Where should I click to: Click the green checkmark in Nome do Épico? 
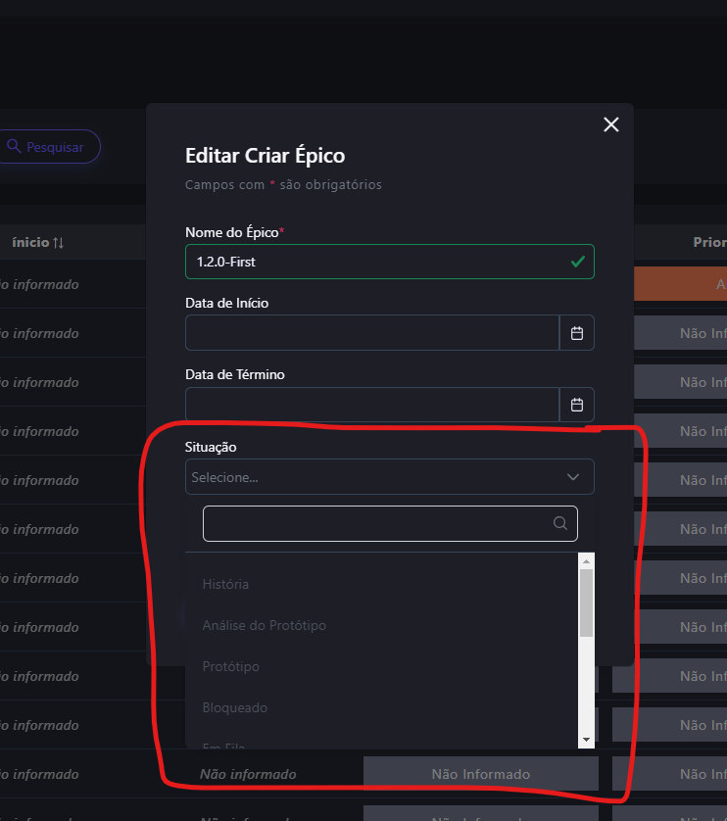pyautogui.click(x=578, y=262)
